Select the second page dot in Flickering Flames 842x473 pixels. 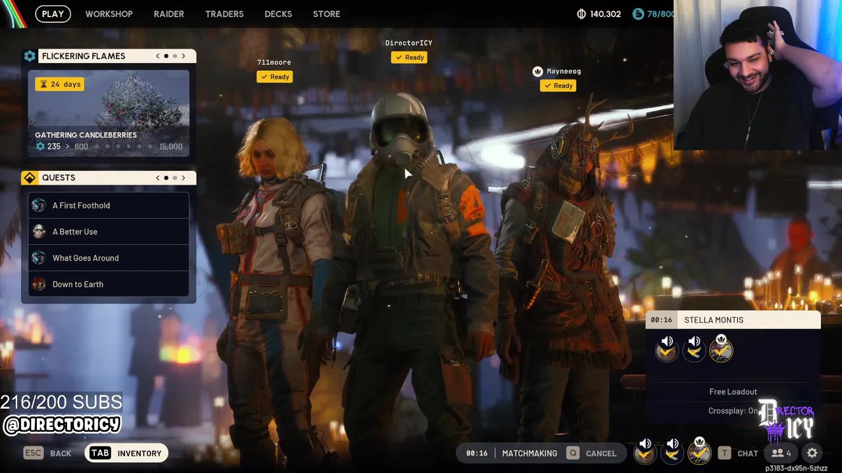(175, 56)
